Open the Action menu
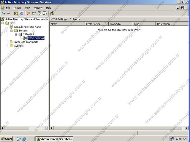Screen dimensions: 190x142 17,8
